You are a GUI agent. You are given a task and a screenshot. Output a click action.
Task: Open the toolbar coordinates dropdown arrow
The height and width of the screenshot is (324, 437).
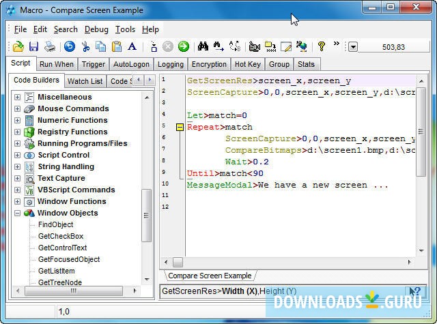pyautogui.click(x=353, y=47)
